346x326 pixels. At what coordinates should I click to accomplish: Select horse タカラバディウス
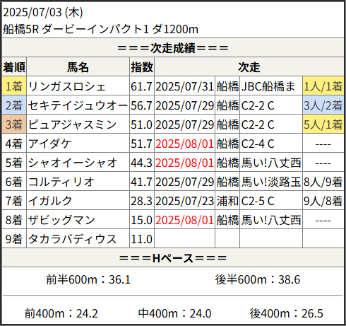point(72,239)
